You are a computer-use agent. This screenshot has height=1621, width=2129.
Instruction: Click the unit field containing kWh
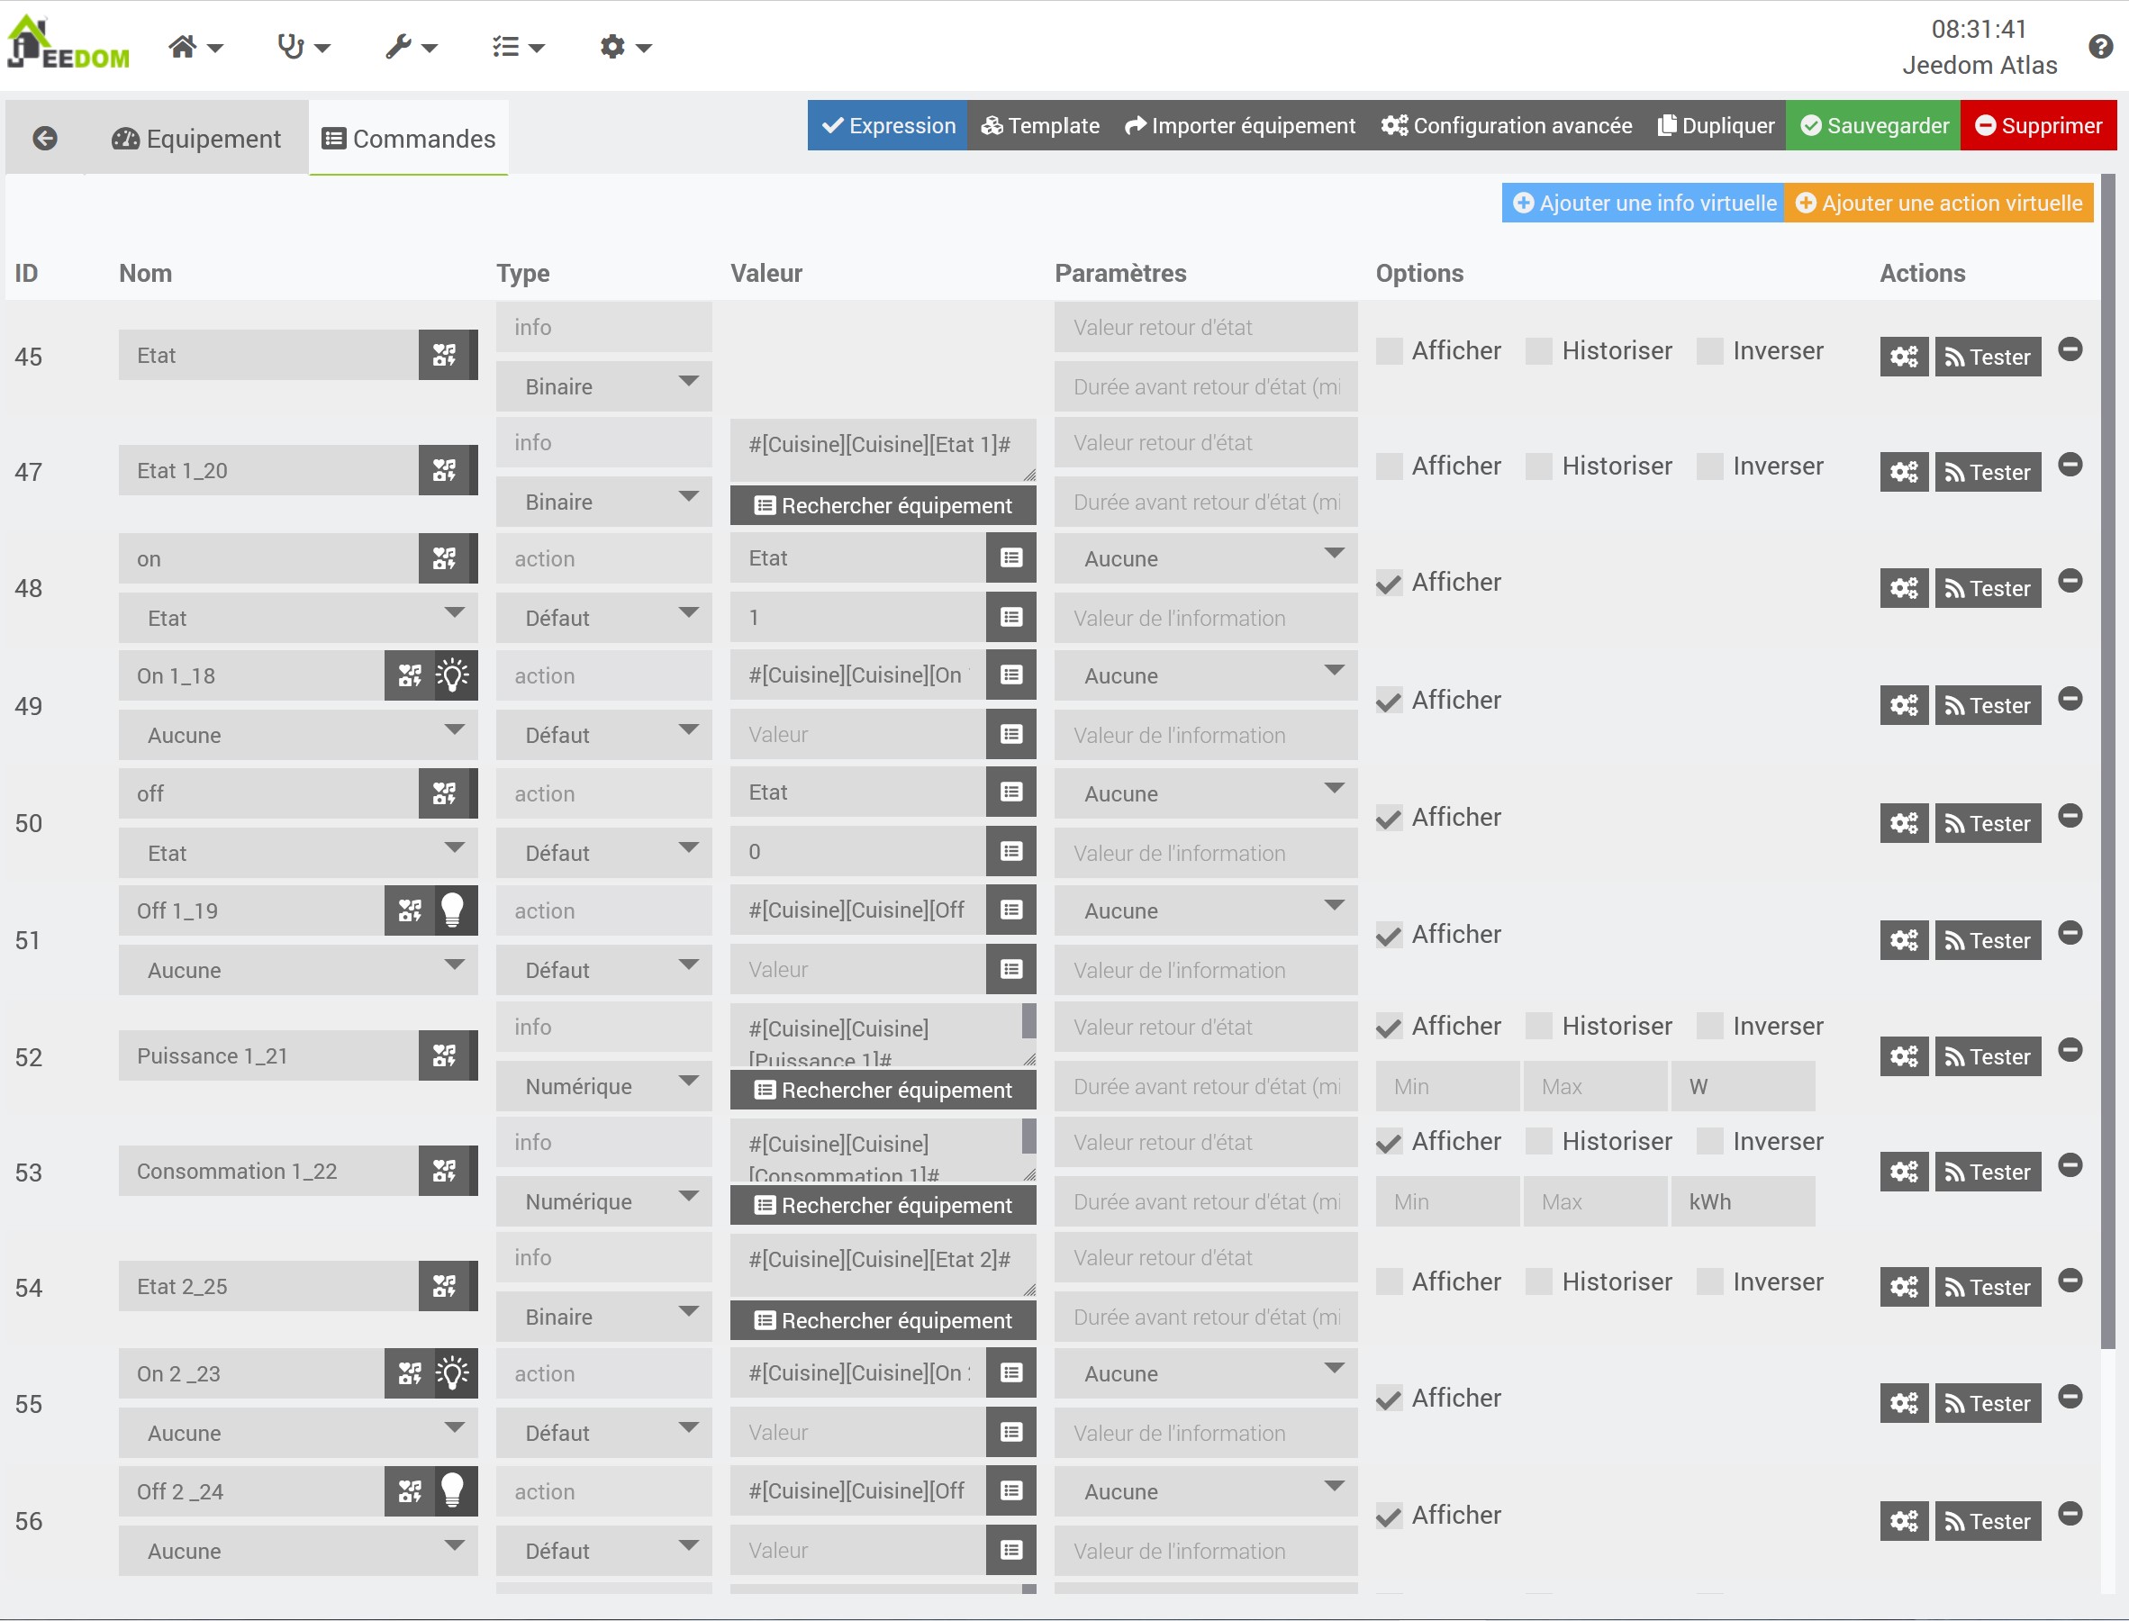(x=1742, y=1201)
